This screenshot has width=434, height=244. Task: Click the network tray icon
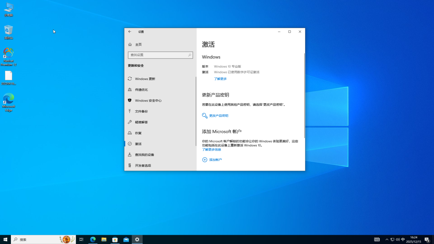[392, 240]
